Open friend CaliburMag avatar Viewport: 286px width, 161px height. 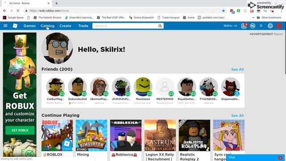click(x=55, y=87)
